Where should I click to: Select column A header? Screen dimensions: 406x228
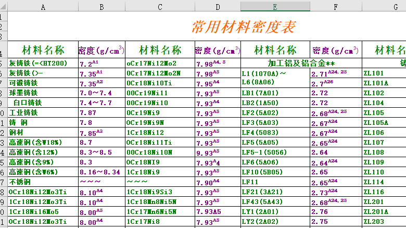click(43, 7)
